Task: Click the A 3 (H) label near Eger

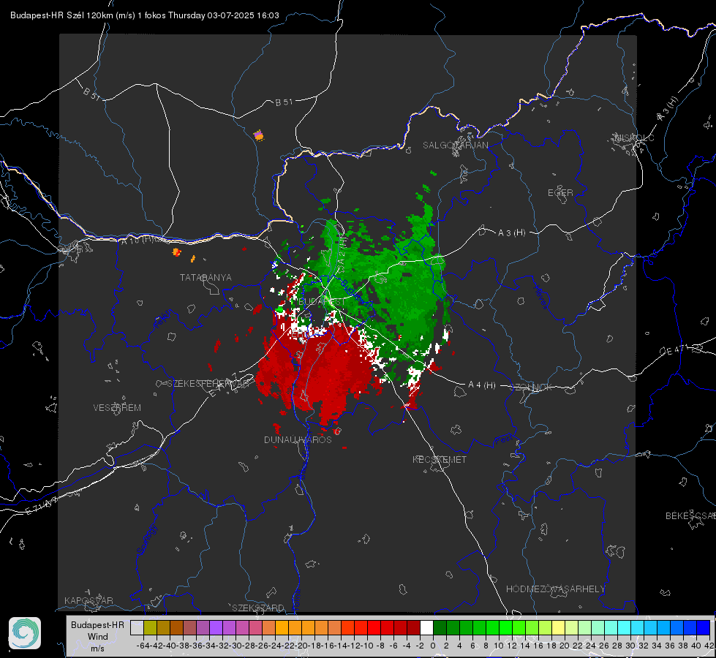Action: tap(511, 233)
